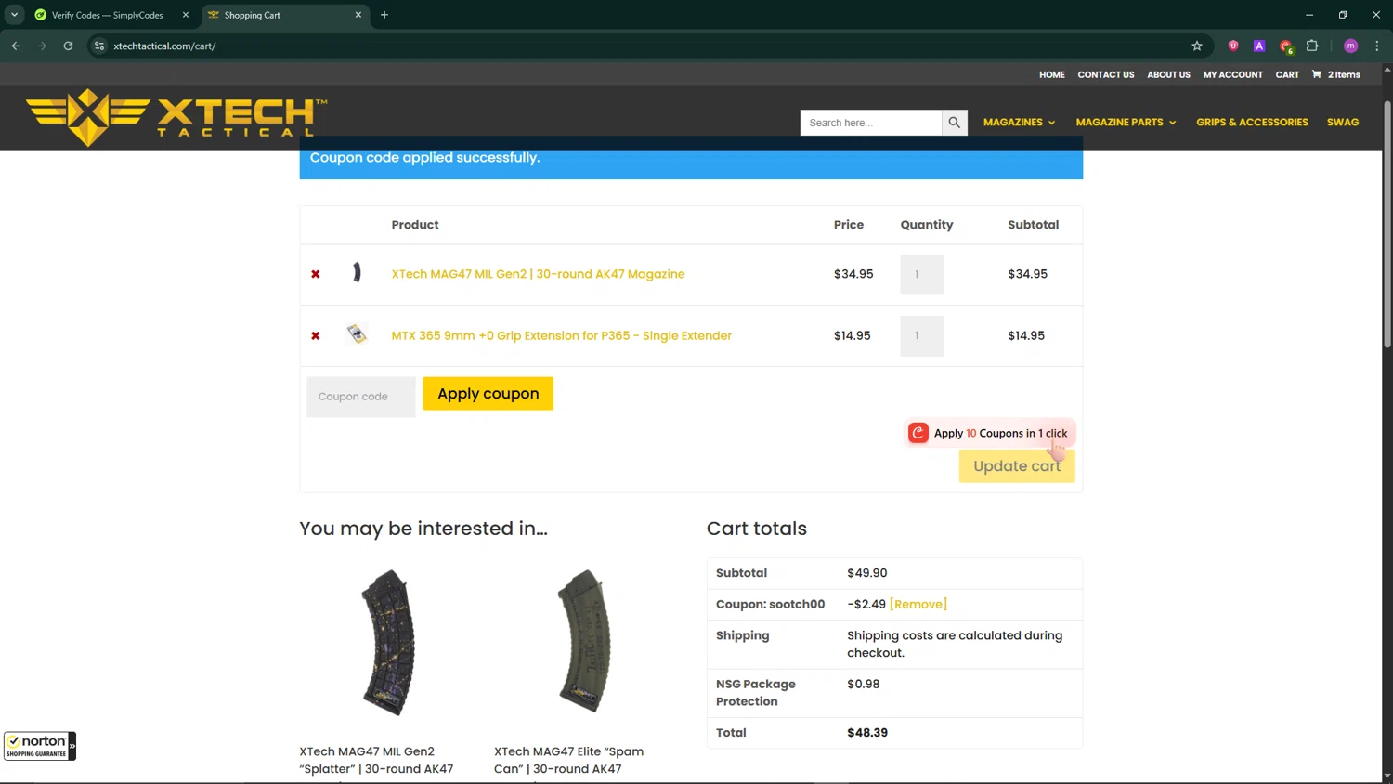
Task: Open the Chrome profile avatar
Action: click(x=1351, y=46)
